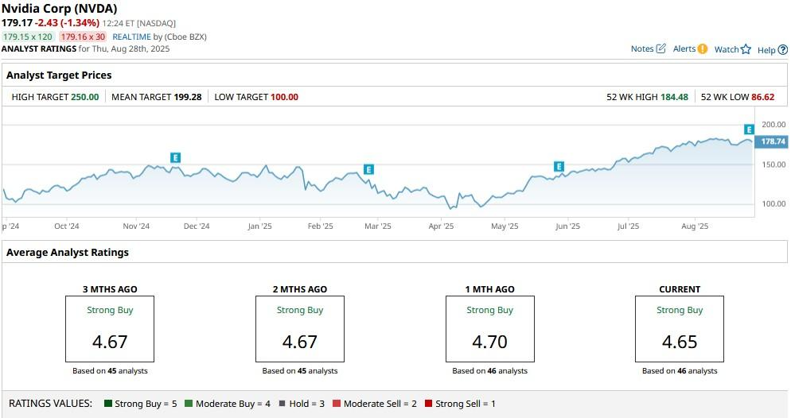Click the green Moderate Buy legend swatch
Screen dimensions: 791x418
pyautogui.click(x=189, y=404)
